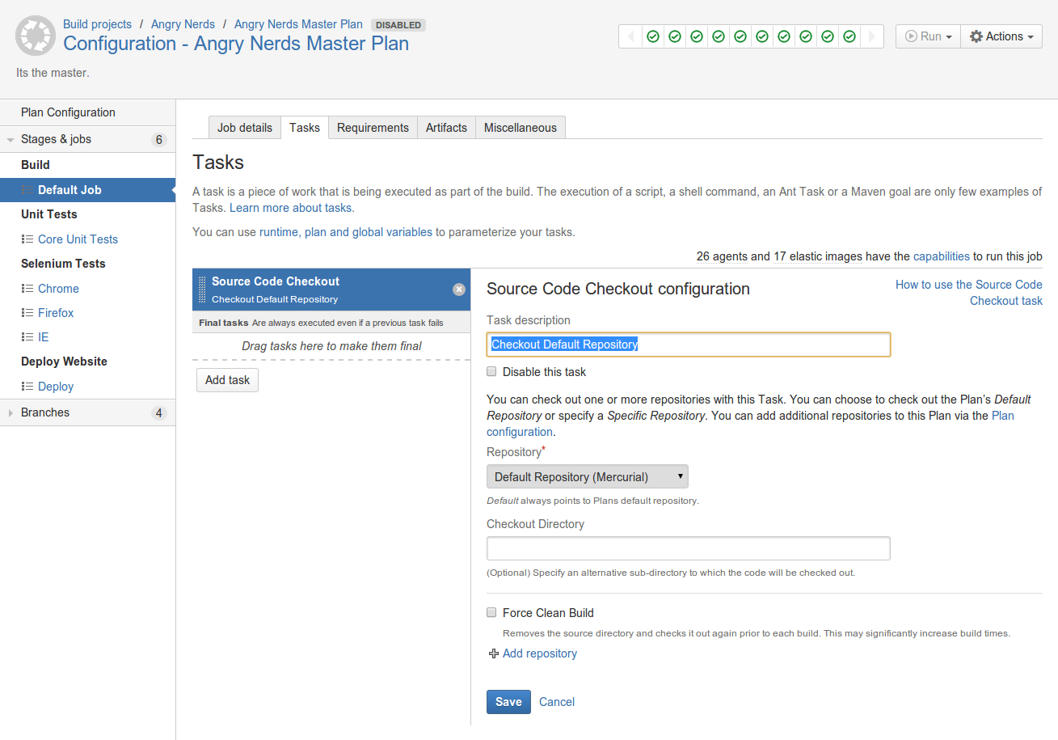1058x740 pixels.
Task: Expand the Branches section
Action: click(x=11, y=413)
